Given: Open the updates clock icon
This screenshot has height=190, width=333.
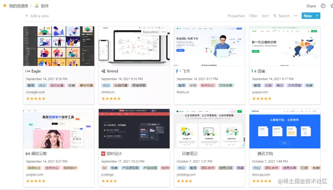Looking at the screenshot, I should point(323,6).
